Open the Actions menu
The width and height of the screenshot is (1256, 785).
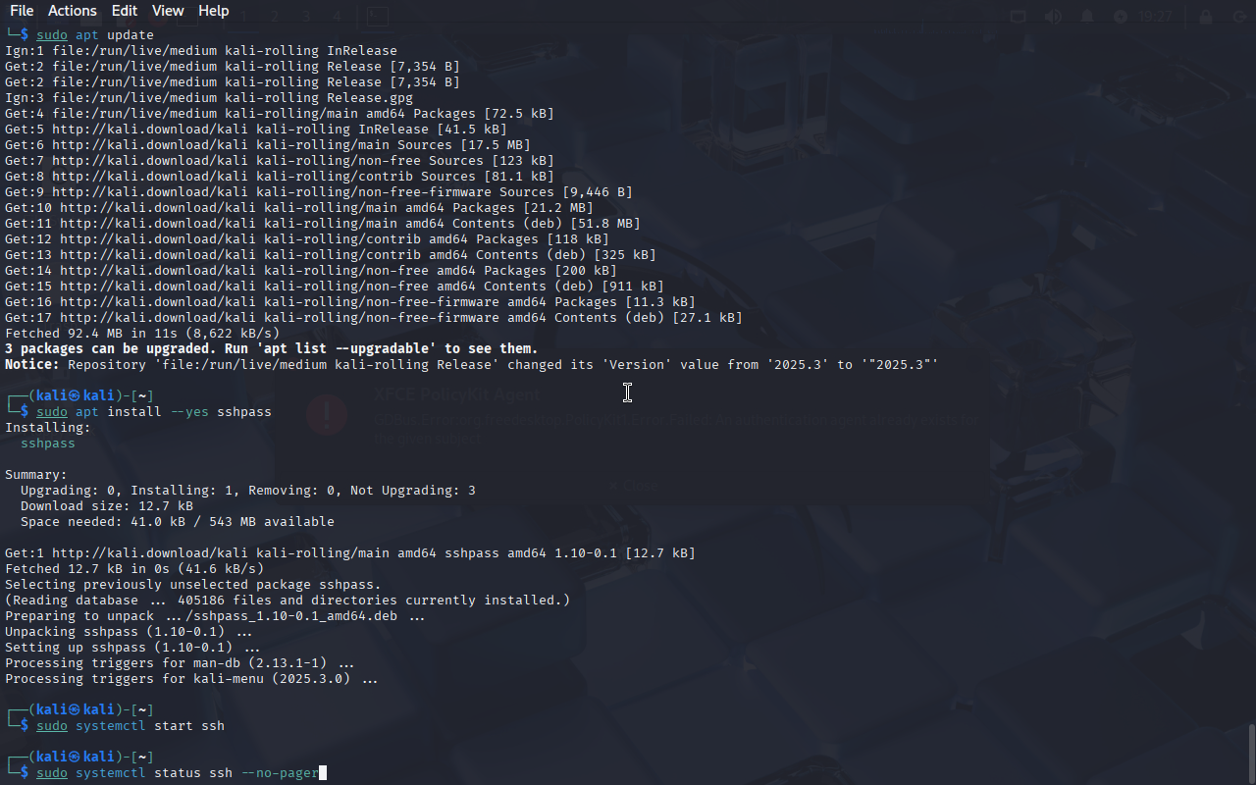click(73, 11)
